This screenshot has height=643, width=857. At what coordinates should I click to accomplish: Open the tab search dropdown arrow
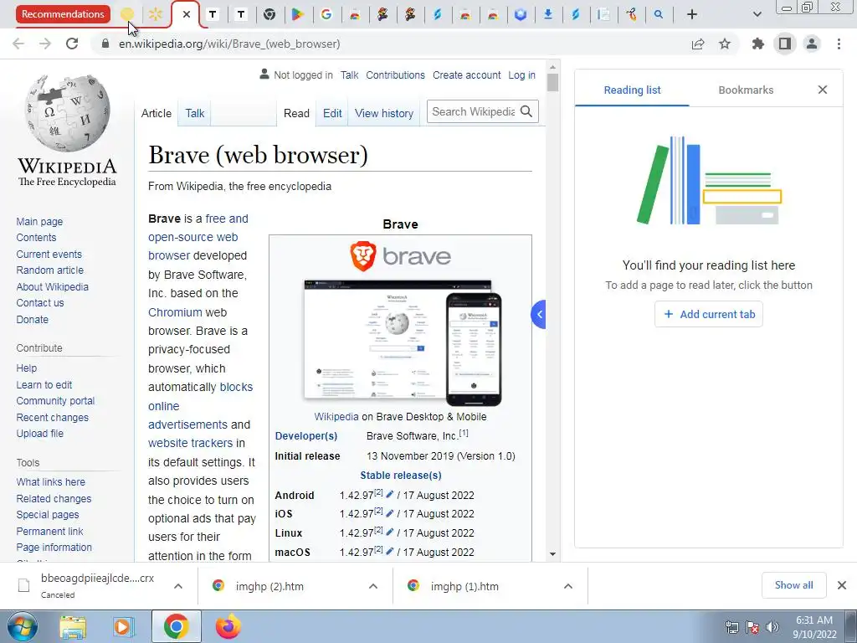pos(757,14)
